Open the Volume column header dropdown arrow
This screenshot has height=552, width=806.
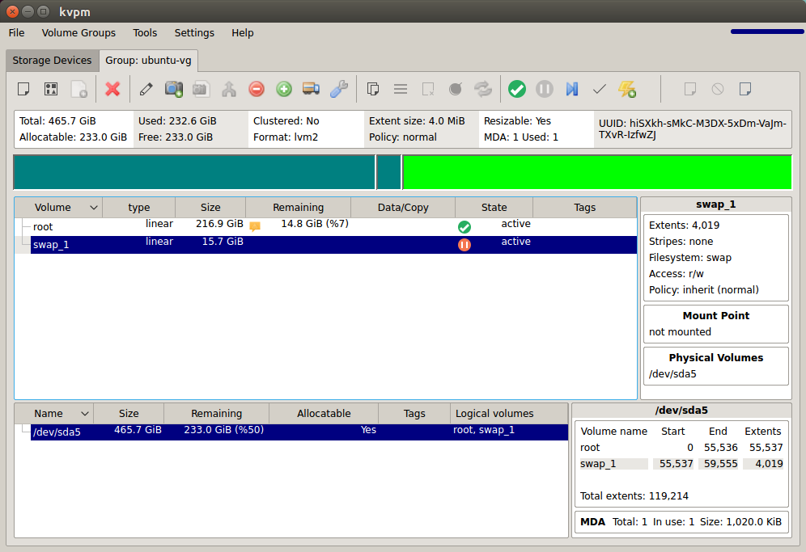94,208
